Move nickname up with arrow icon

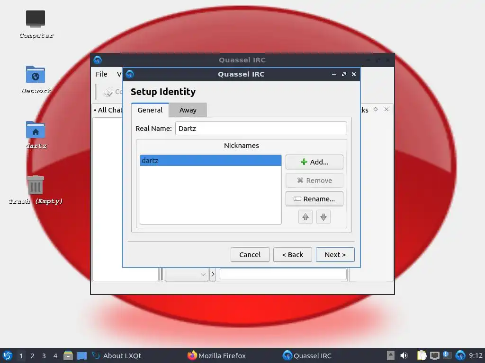click(305, 217)
